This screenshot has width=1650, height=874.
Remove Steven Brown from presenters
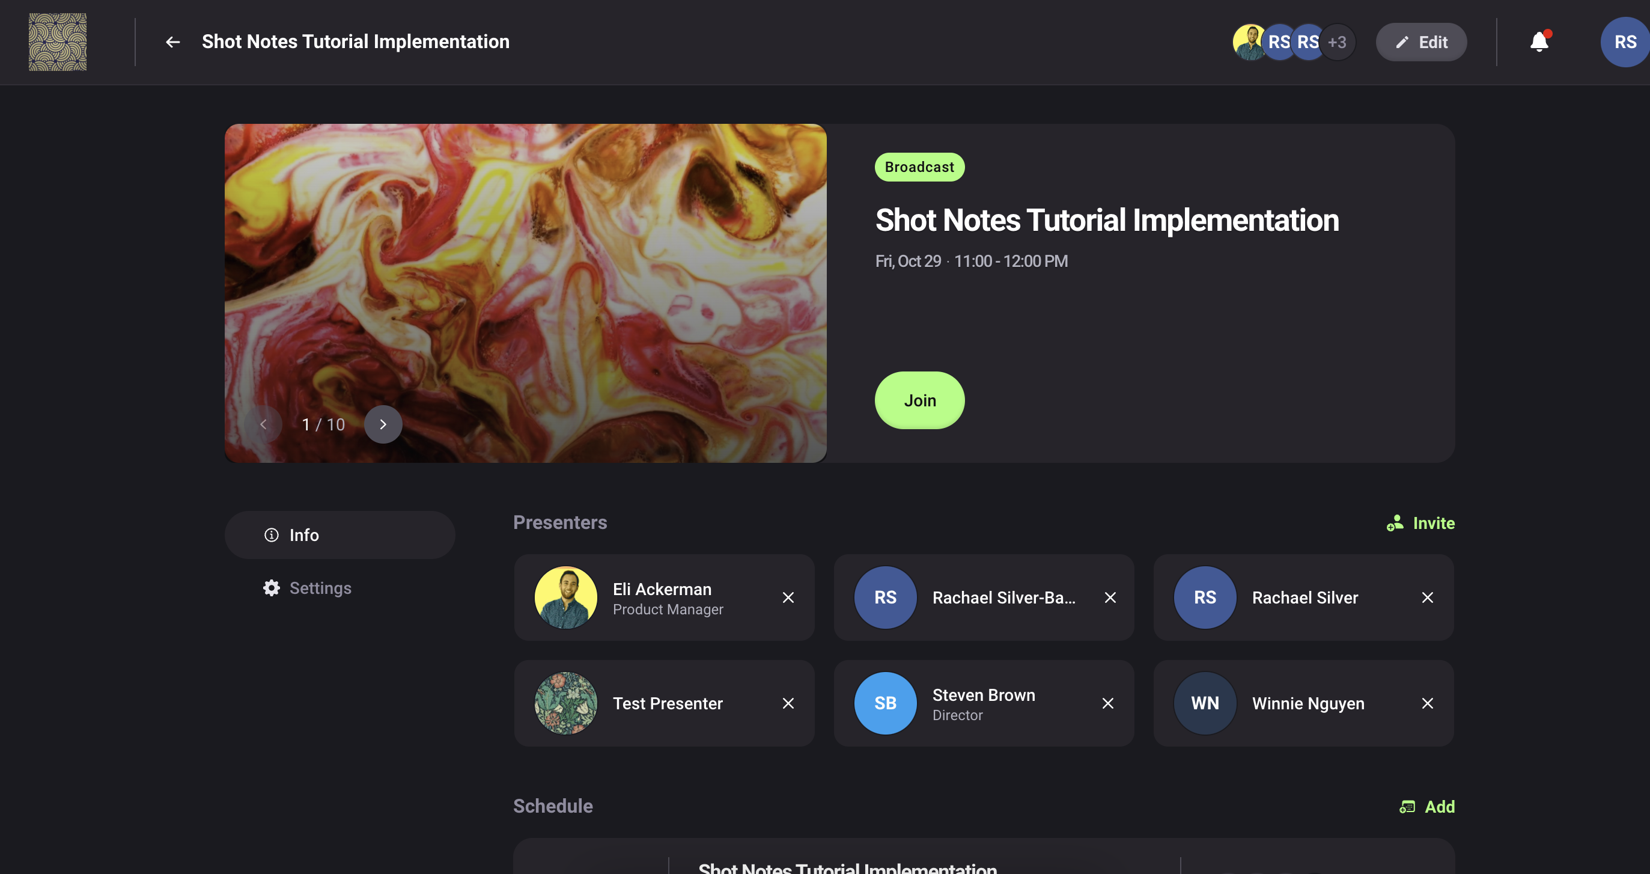(x=1108, y=703)
